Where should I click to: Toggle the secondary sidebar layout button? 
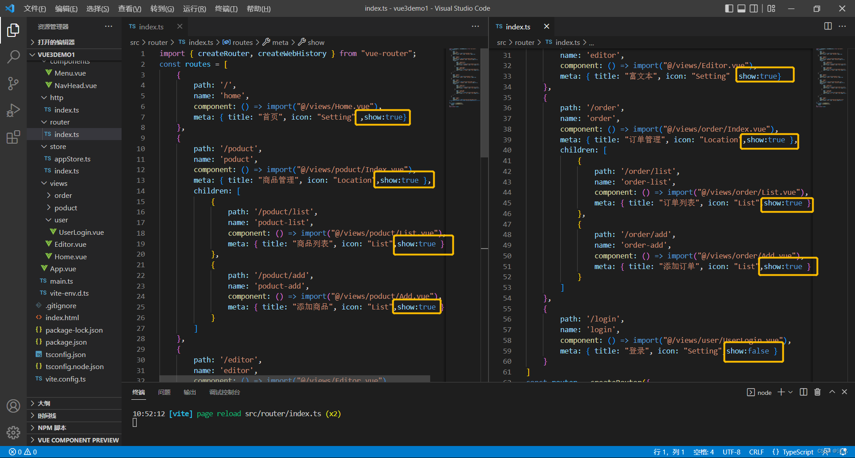pos(754,8)
